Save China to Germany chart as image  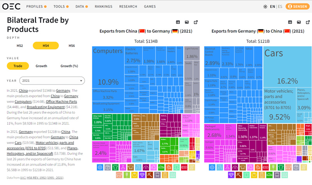tap(187, 23)
